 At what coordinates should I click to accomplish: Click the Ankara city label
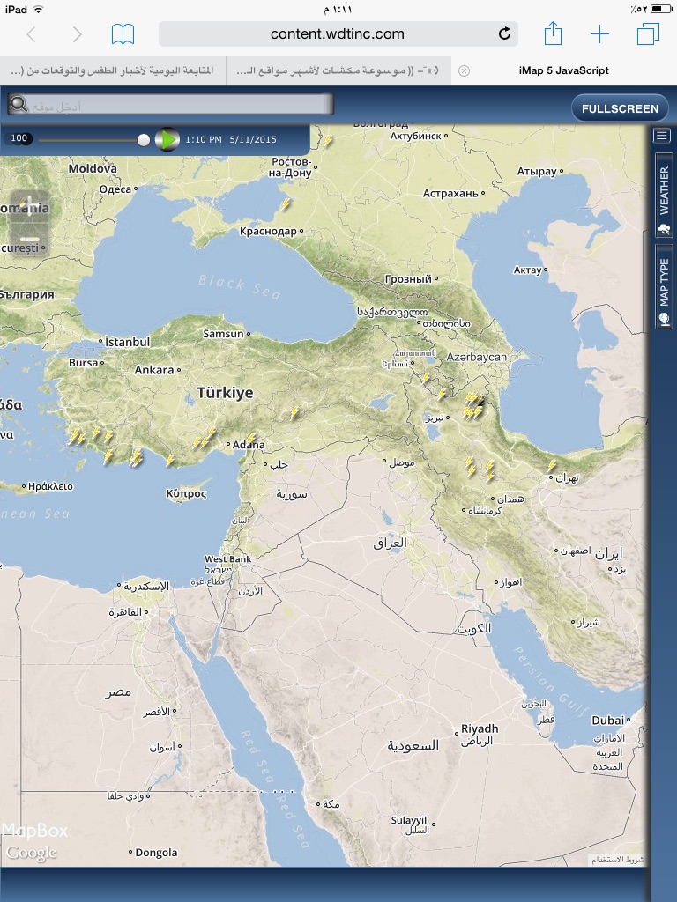coord(153,370)
